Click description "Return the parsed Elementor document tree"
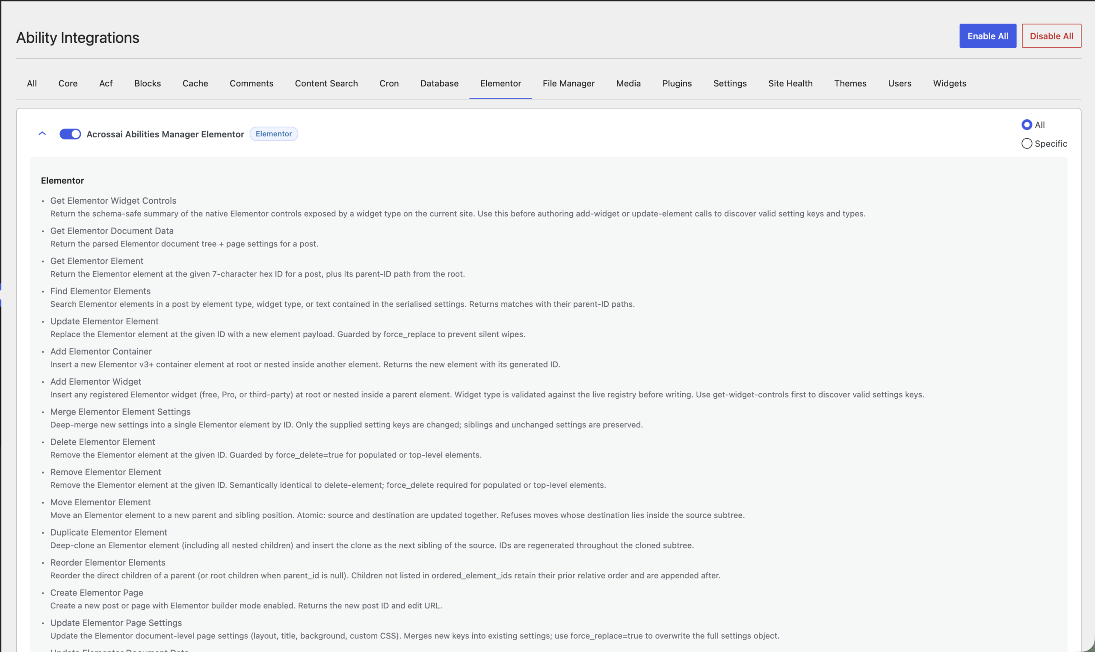The height and width of the screenshot is (652, 1095). [184, 244]
